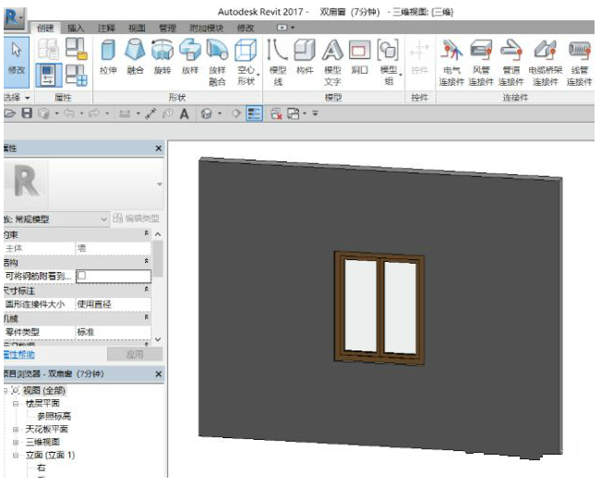
Task: Switch to the 注释 (Annotate) ribbon tab
Action: pyautogui.click(x=106, y=28)
